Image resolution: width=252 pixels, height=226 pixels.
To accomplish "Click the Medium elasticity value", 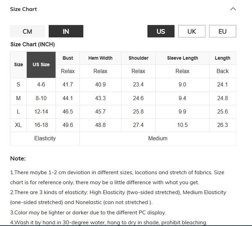I will pyautogui.click(x=157, y=138).
